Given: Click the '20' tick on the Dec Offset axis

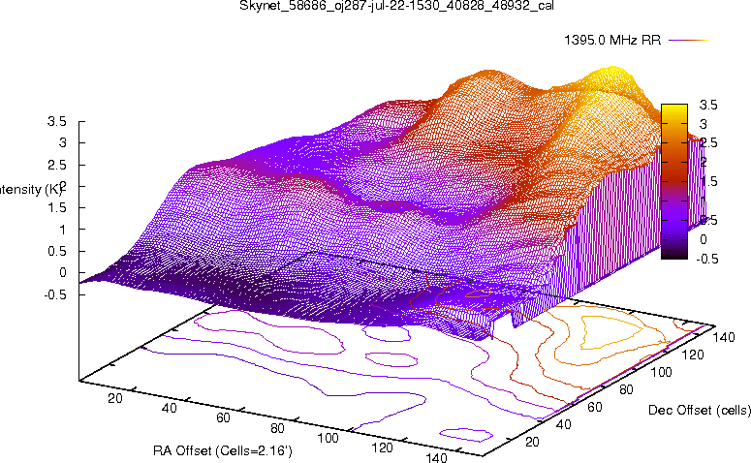Looking at the screenshot, I should pyautogui.click(x=532, y=442).
